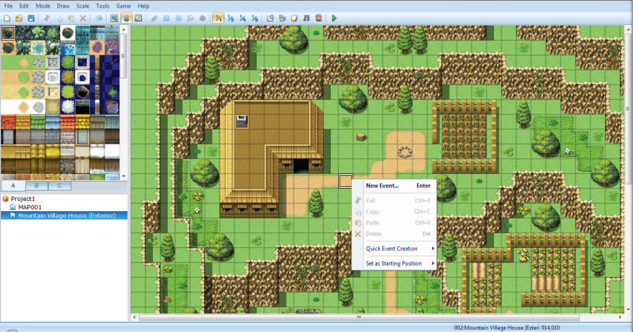Open the Draw menu
The width and height of the screenshot is (633, 332).
[63, 6]
